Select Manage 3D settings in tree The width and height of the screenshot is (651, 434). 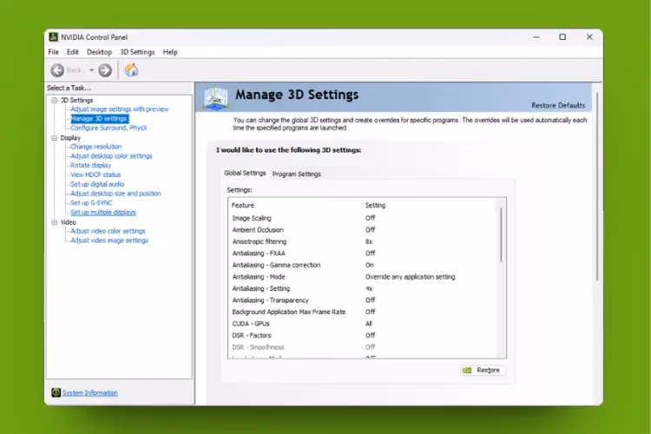point(99,119)
